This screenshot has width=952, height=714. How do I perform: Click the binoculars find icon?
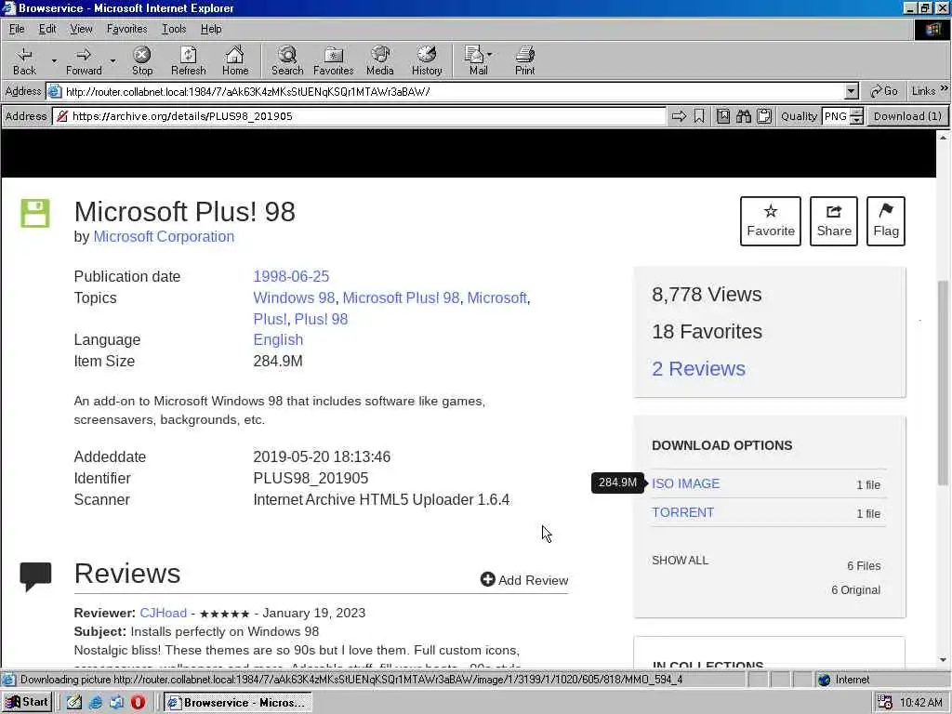744,116
